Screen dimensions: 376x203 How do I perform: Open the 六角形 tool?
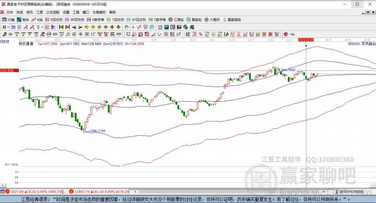[x=212, y=20]
